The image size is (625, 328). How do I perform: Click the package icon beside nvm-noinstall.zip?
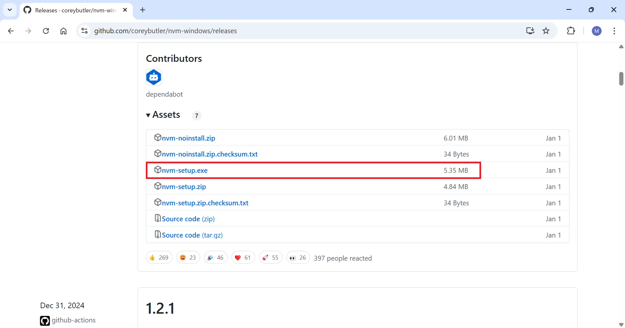pyautogui.click(x=158, y=137)
